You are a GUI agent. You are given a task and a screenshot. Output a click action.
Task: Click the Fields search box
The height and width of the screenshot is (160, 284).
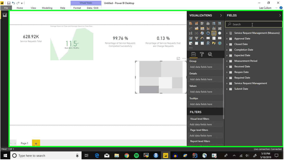coord(254,24)
